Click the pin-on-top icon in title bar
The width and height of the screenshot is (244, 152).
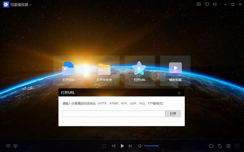[x=215, y=4]
